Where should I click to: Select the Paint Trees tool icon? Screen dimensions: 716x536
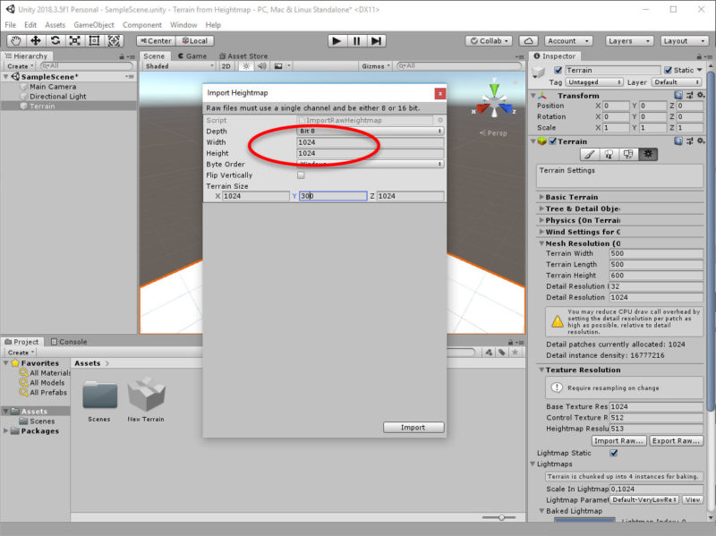point(609,154)
